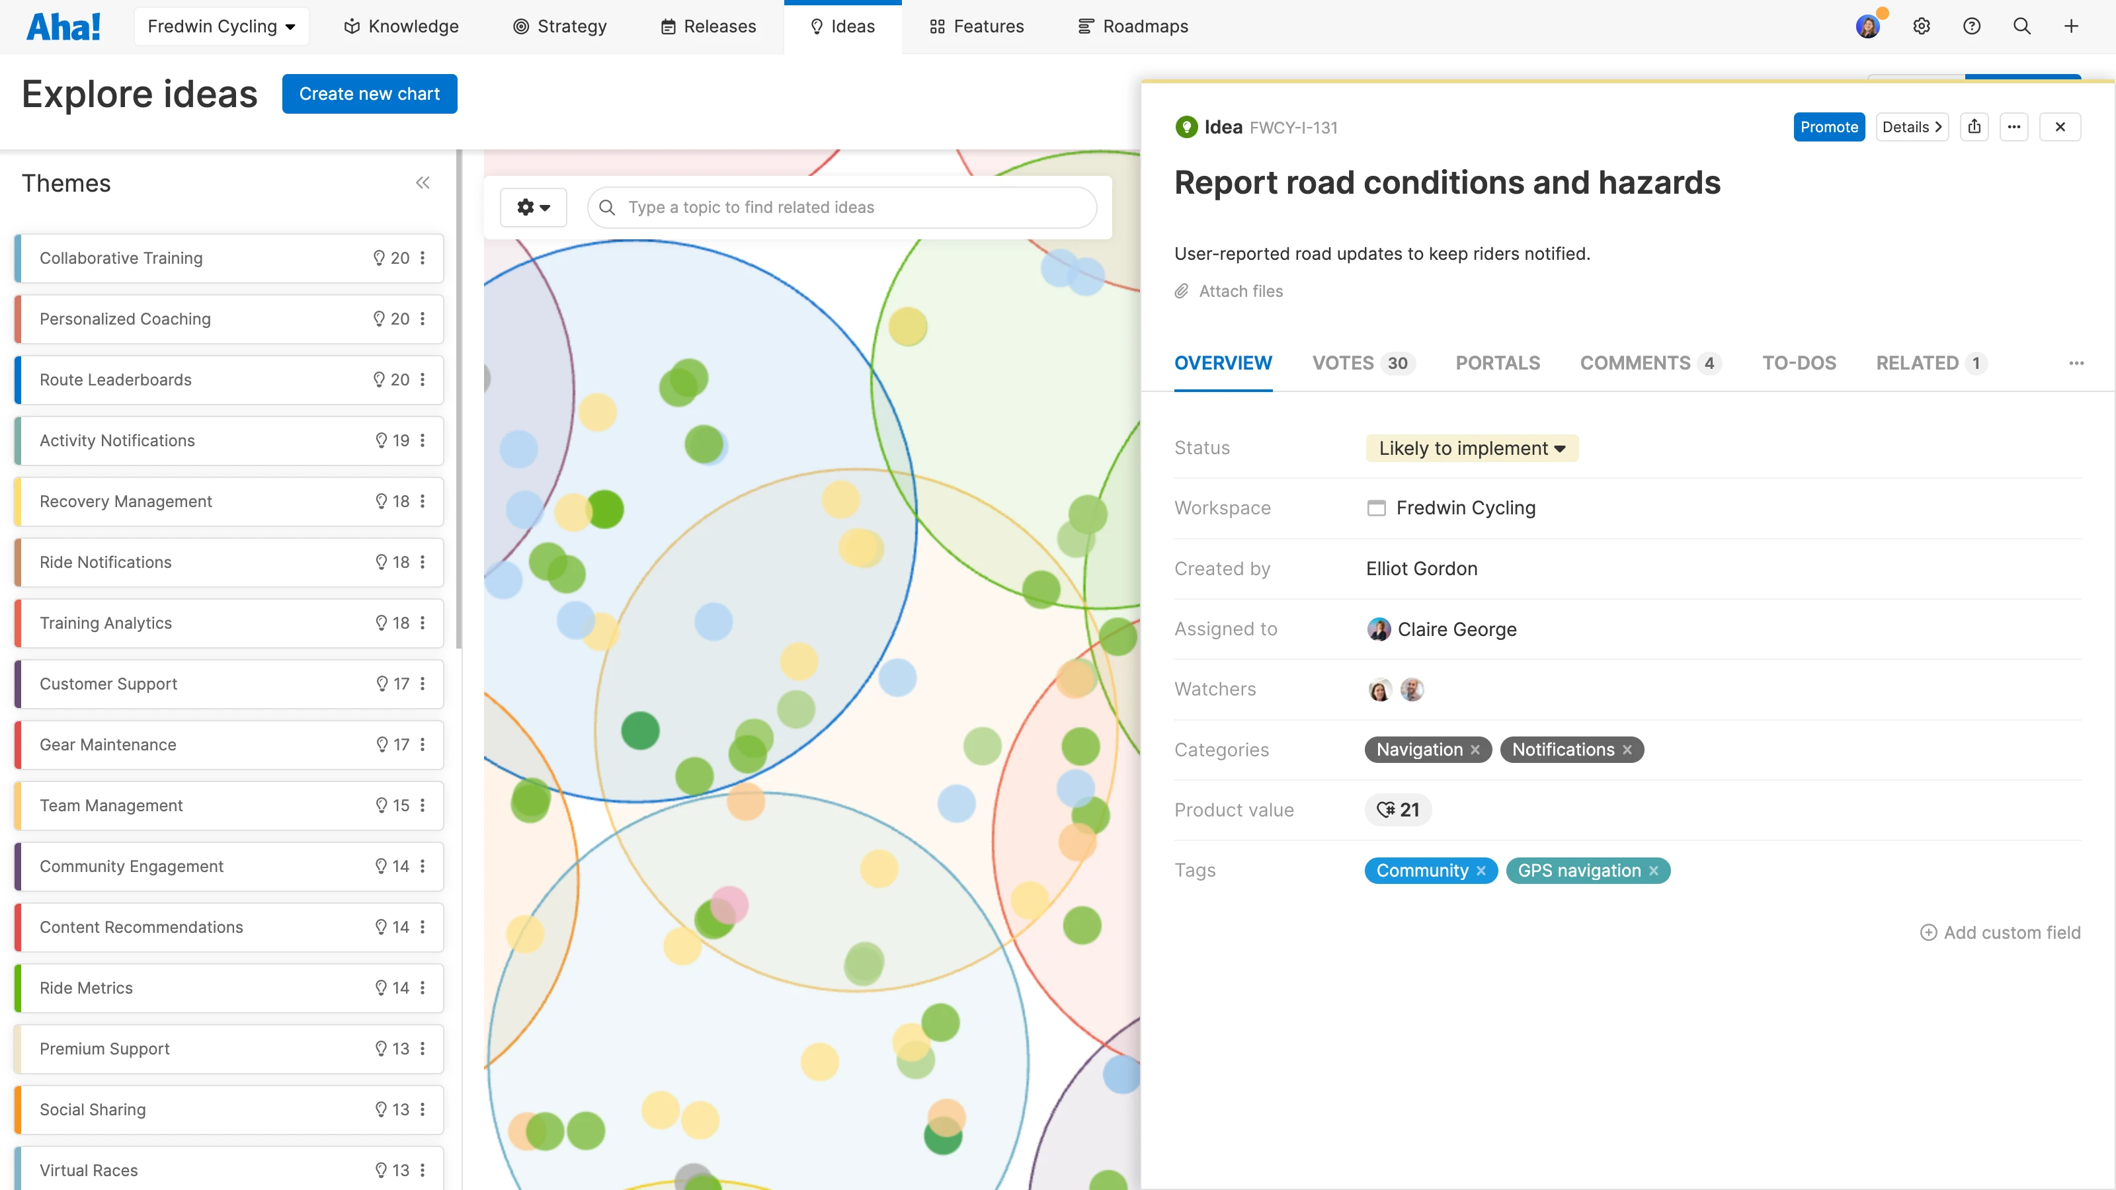The image size is (2116, 1190).
Task: Change status via Likely to implement dropdown
Action: pyautogui.click(x=1471, y=448)
